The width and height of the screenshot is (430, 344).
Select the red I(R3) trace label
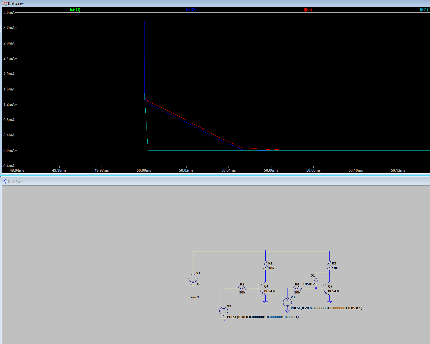tap(308, 10)
